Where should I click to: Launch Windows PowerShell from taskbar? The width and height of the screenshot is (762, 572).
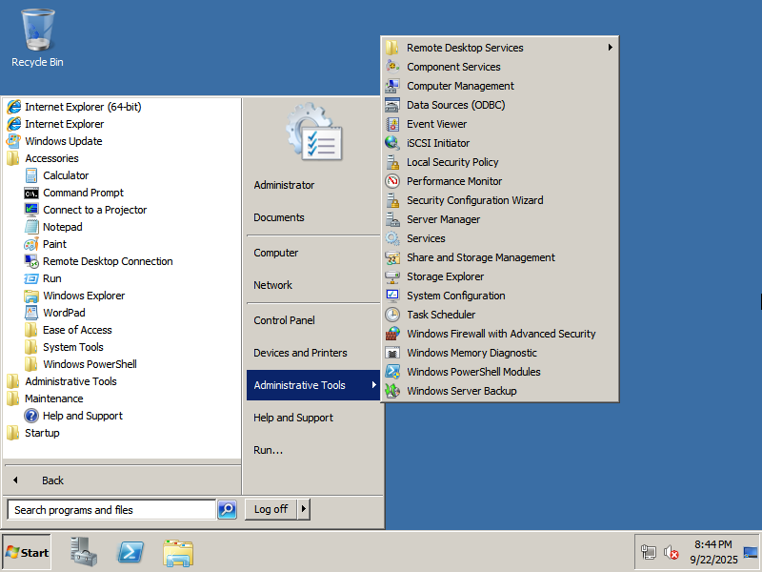click(x=130, y=551)
